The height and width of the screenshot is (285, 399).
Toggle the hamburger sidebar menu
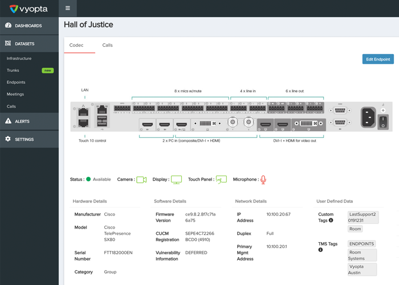pyautogui.click(x=68, y=8)
